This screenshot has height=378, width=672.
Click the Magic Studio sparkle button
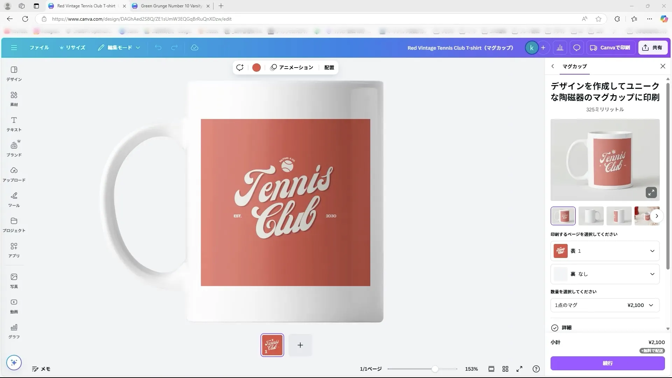click(x=14, y=363)
